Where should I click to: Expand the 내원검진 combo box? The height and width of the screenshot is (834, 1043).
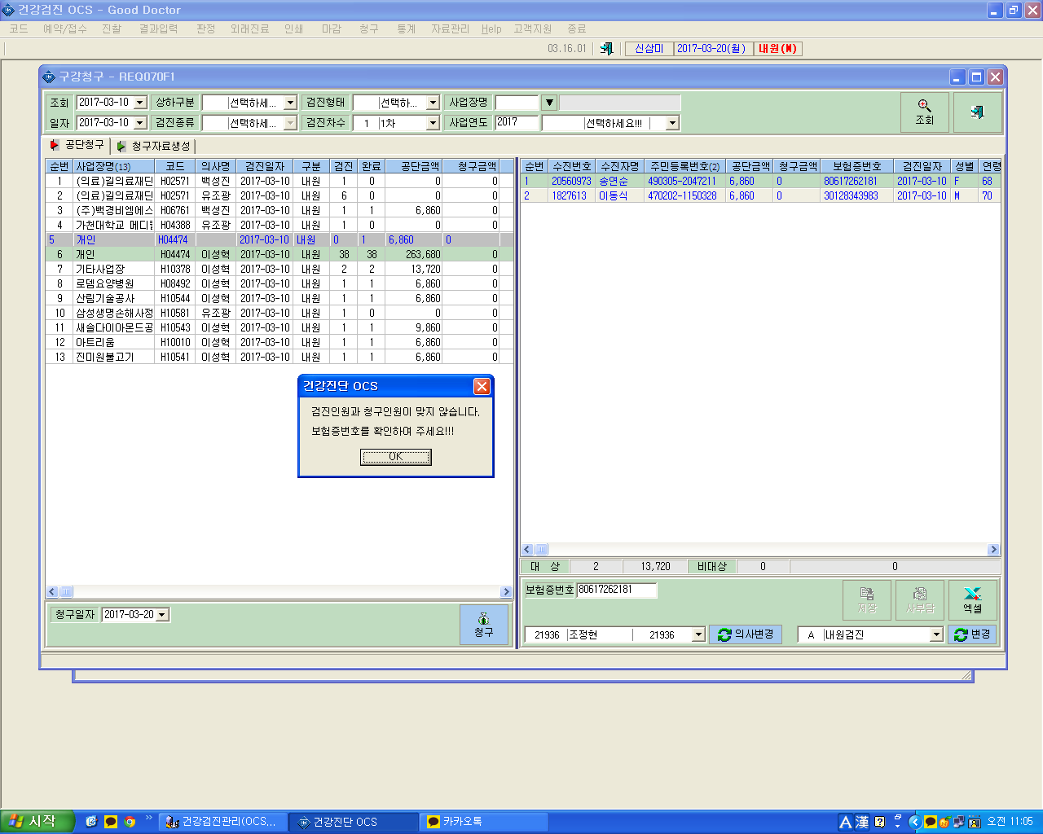tap(936, 634)
